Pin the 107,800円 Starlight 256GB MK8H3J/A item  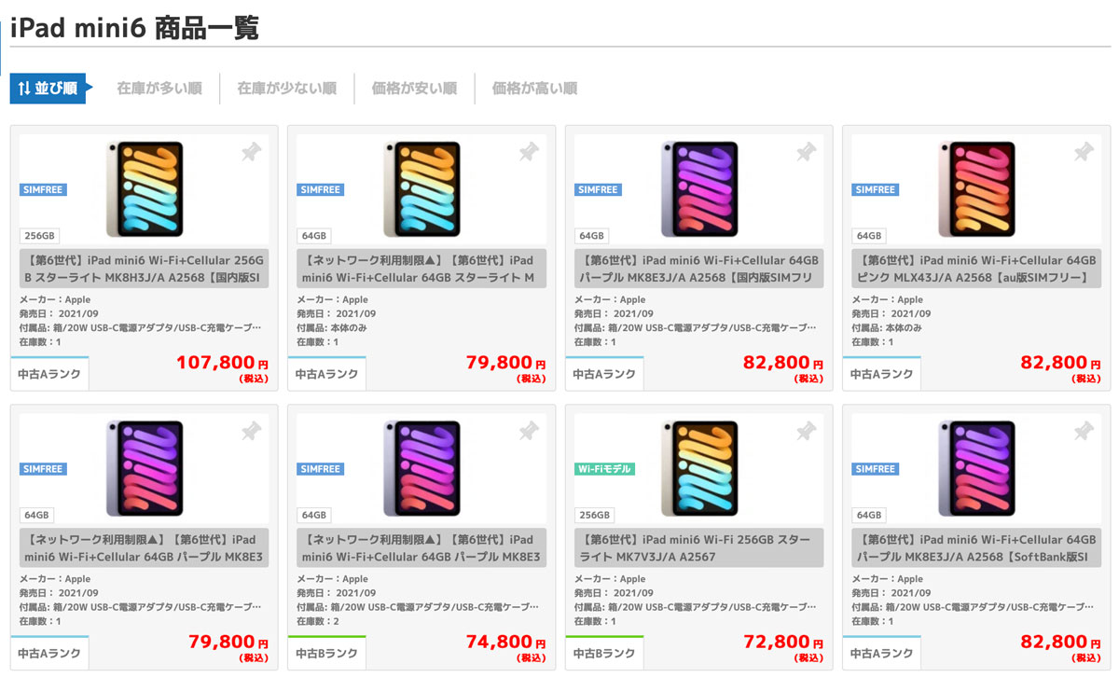252,152
